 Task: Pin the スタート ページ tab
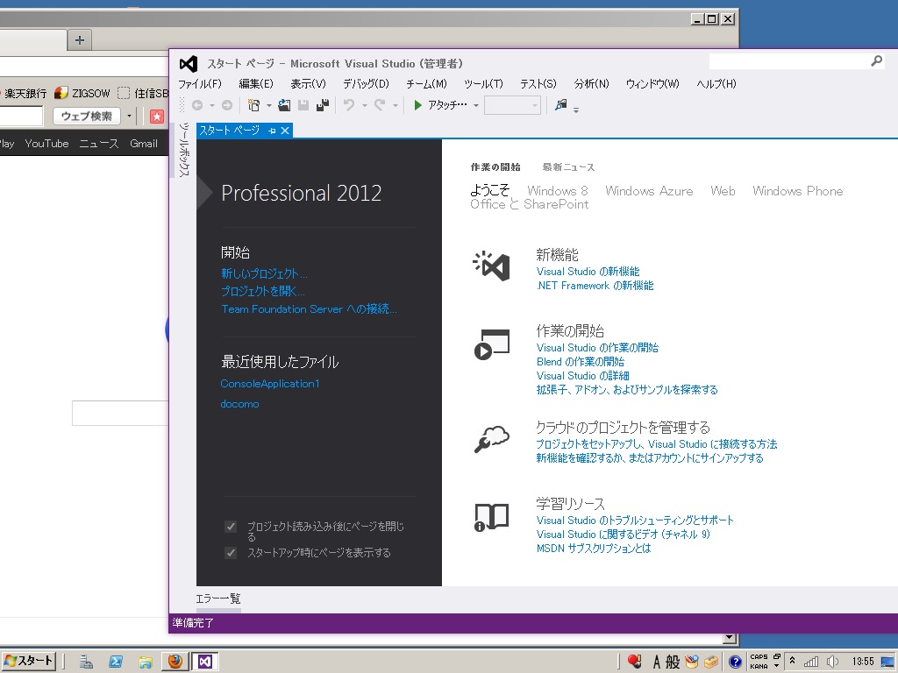[272, 131]
